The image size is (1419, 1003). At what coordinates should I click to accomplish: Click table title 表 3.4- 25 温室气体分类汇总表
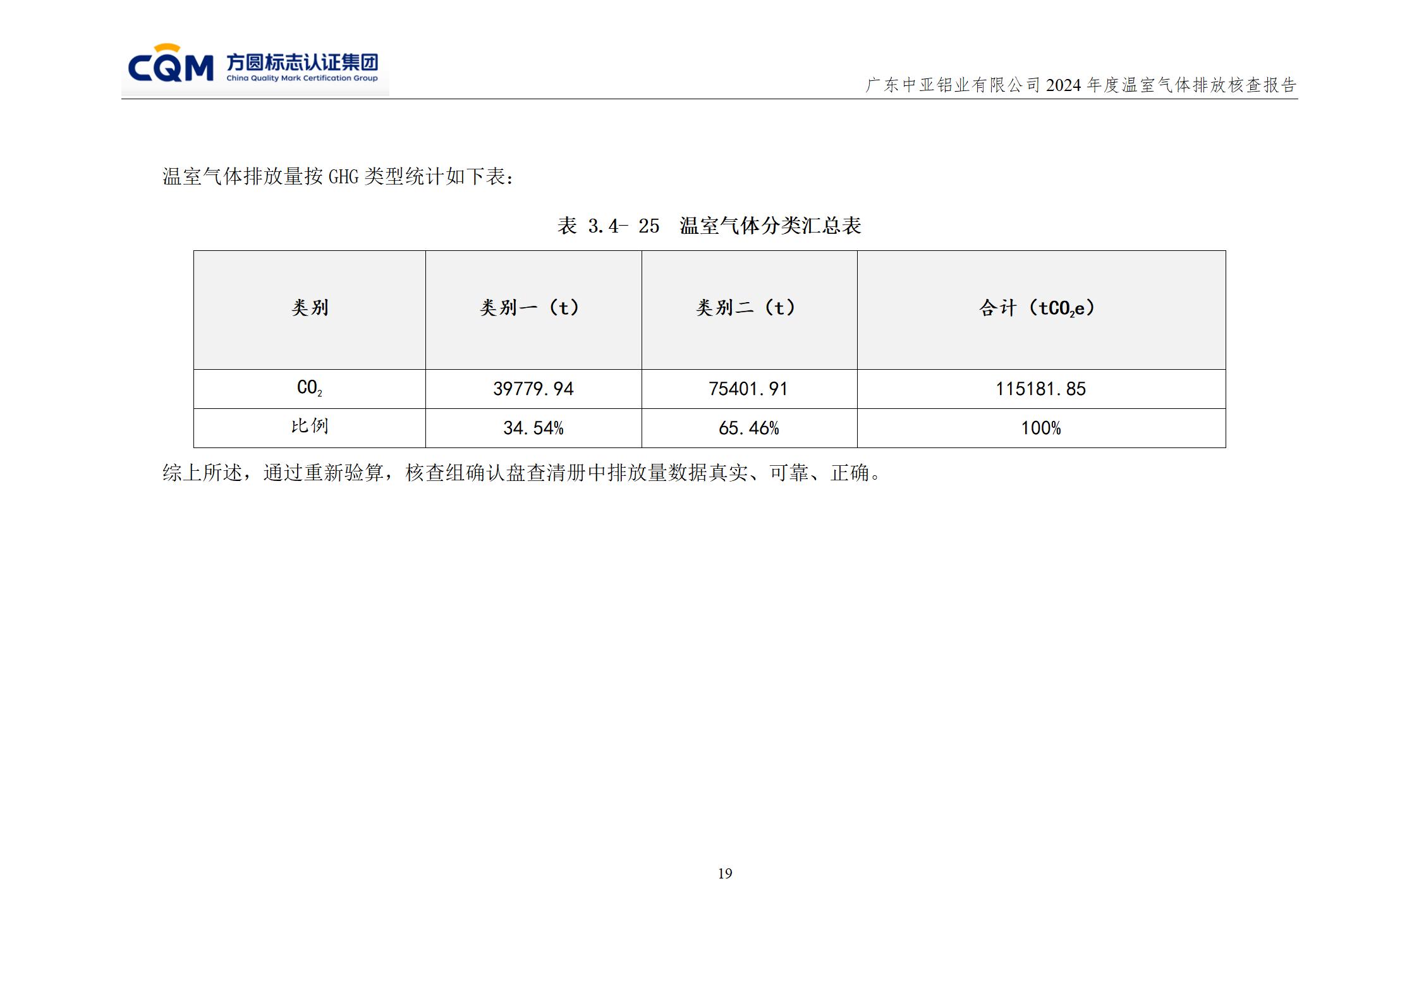pos(709,224)
